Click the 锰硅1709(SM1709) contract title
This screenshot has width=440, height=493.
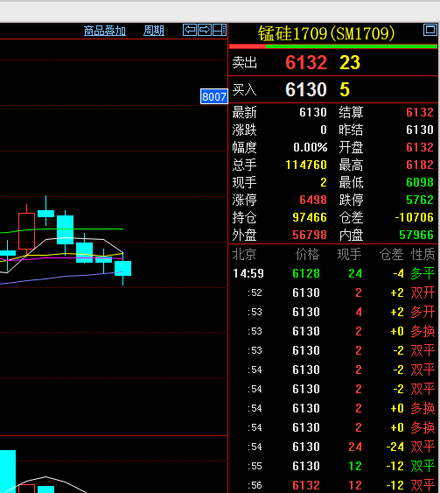(326, 33)
